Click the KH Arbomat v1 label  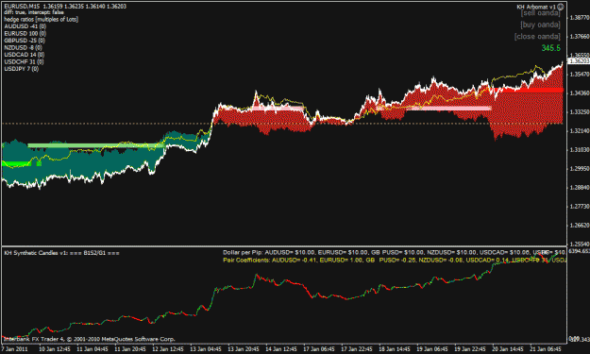[x=536, y=7]
